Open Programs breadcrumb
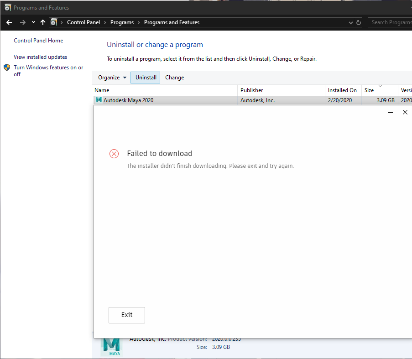Screen dimensions: 412x359 pyautogui.click(x=122, y=22)
